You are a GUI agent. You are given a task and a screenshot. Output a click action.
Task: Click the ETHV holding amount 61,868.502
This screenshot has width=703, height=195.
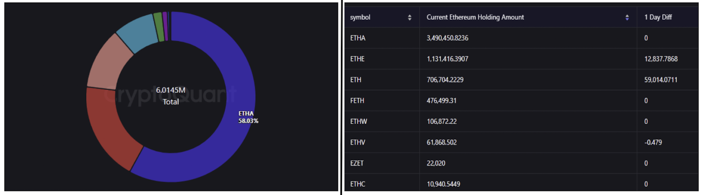pyautogui.click(x=442, y=142)
